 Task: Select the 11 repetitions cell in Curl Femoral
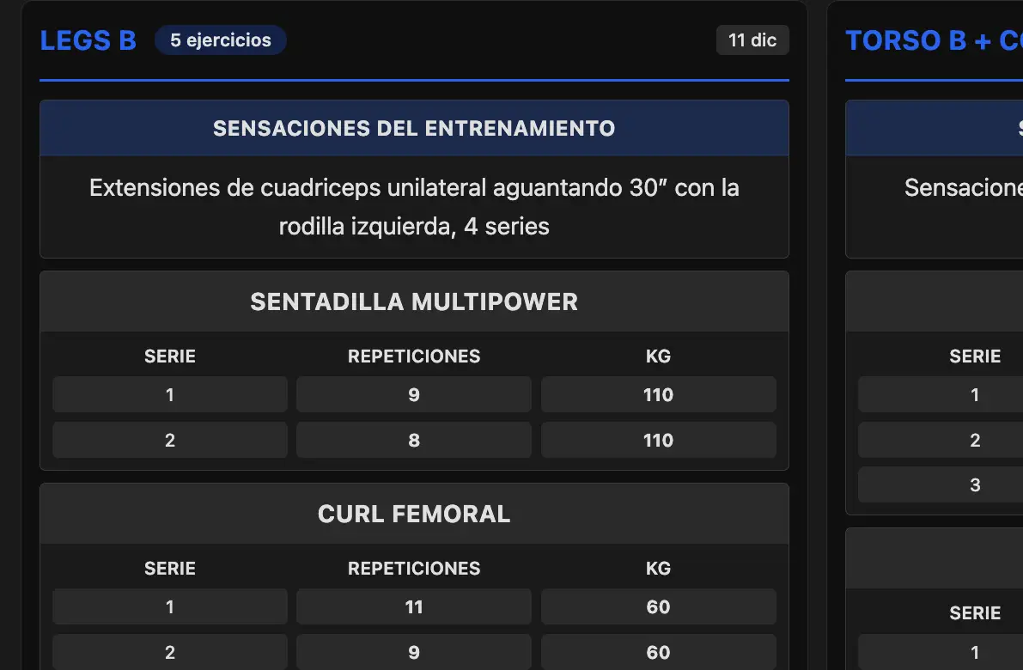pos(414,606)
